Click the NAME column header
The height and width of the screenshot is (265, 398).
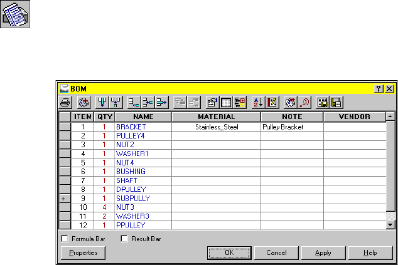click(143, 117)
